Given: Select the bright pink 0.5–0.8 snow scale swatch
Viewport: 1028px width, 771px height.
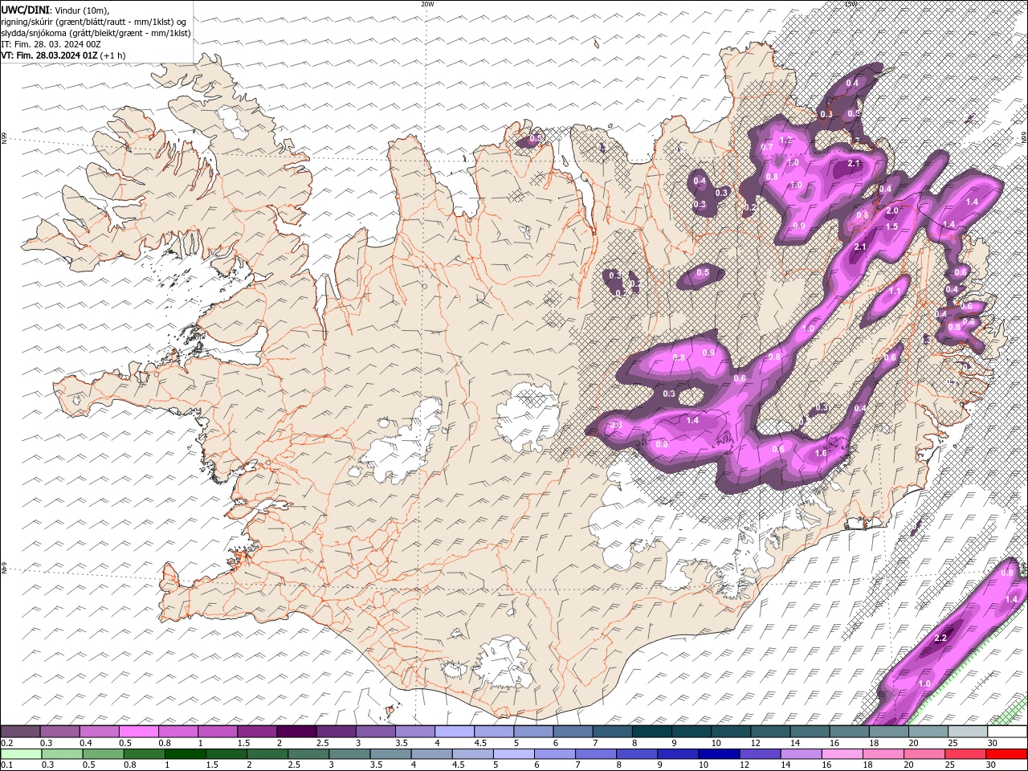Looking at the screenshot, I should click(x=138, y=732).
